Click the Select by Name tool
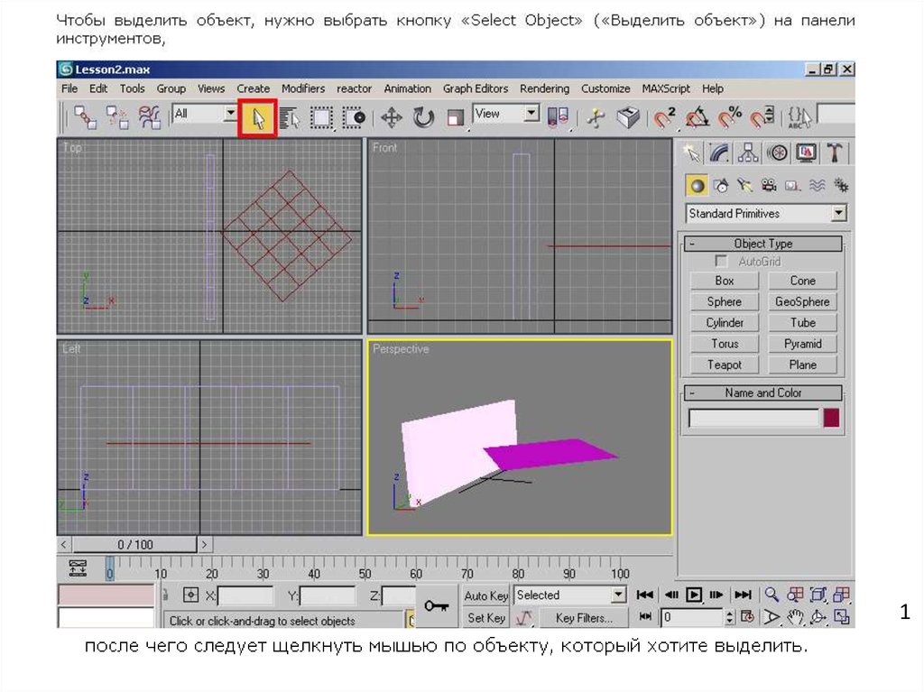The image size is (924, 692). [290, 117]
